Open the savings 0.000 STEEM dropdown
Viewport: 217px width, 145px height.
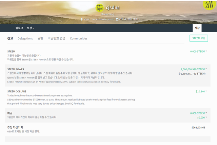(199, 113)
